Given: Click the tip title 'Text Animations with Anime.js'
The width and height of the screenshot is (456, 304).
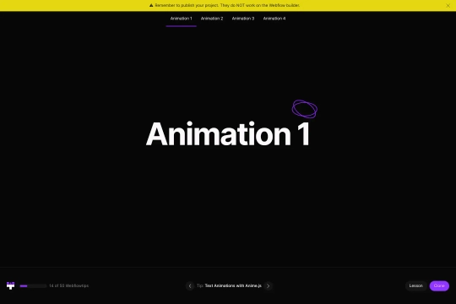Looking at the screenshot, I should (x=233, y=286).
